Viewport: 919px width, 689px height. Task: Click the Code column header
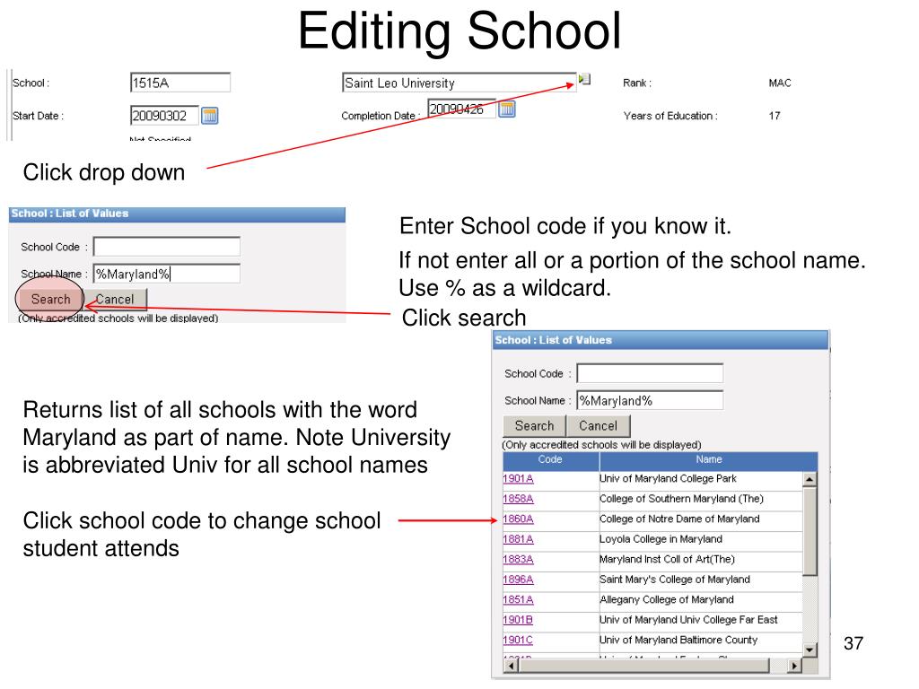(550, 460)
